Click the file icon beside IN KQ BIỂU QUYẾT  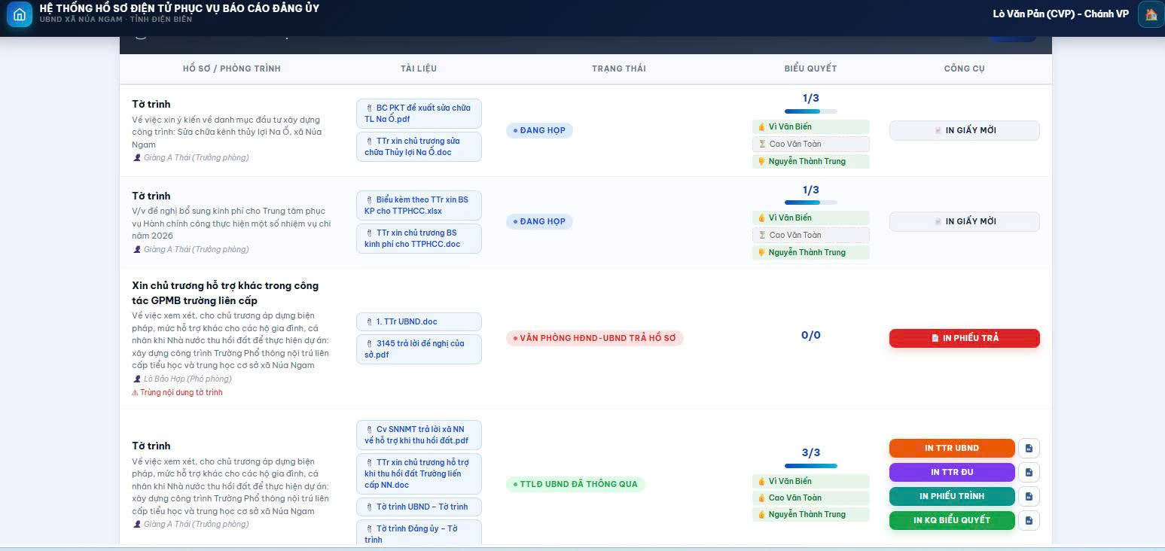click(x=1029, y=520)
